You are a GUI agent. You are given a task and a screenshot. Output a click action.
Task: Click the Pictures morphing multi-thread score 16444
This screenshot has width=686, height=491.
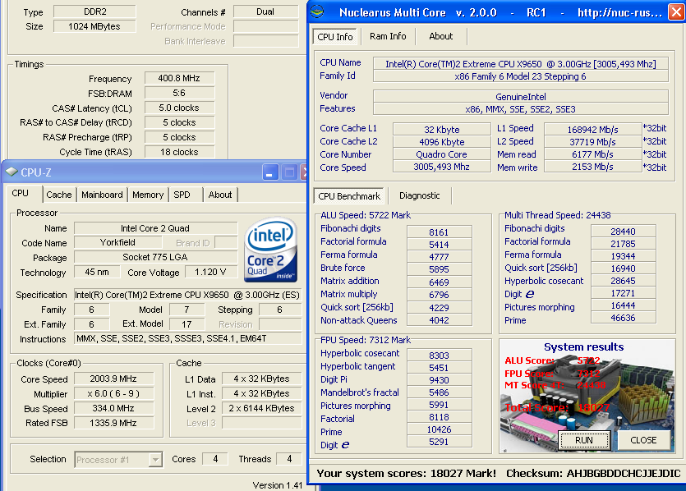(x=623, y=305)
